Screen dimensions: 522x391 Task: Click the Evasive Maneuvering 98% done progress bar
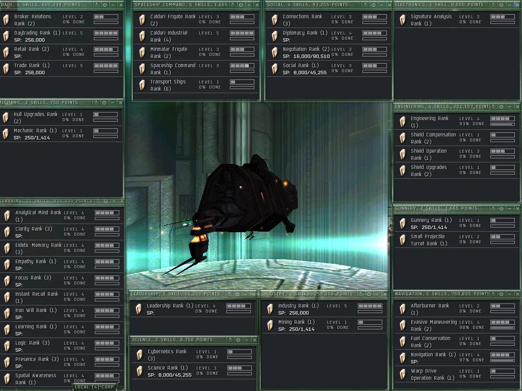tap(503, 328)
